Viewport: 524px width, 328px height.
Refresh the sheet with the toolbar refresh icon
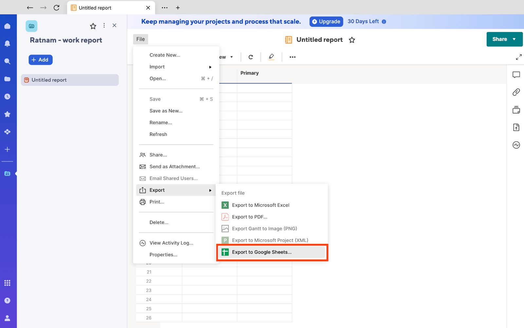click(251, 57)
